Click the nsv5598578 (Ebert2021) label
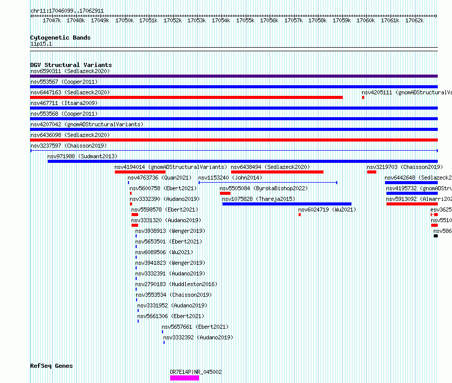452x383 pixels. [x=165, y=210]
